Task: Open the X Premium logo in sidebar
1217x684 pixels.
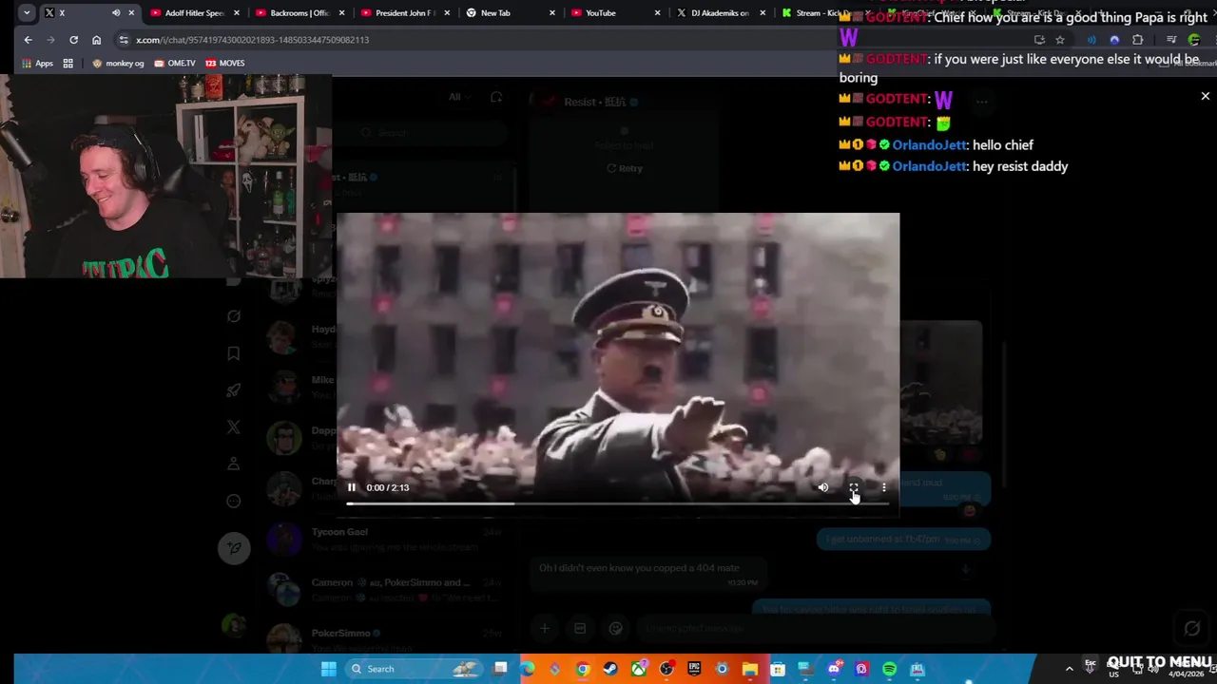Action: click(234, 427)
